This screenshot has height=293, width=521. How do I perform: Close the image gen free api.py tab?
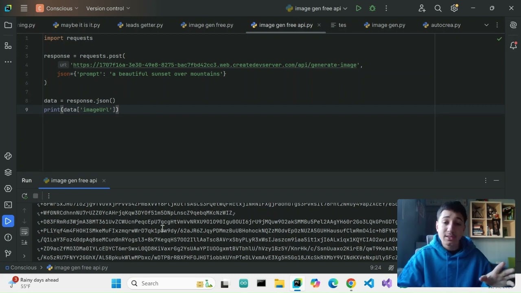pos(319,25)
